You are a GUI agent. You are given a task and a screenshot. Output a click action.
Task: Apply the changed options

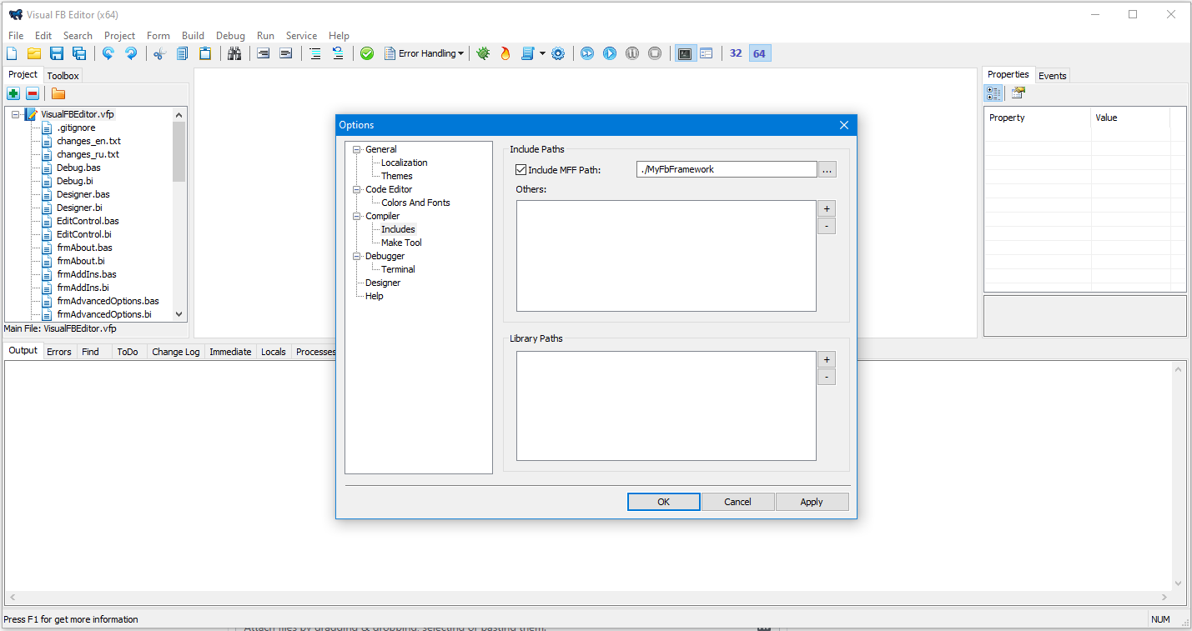coord(812,501)
